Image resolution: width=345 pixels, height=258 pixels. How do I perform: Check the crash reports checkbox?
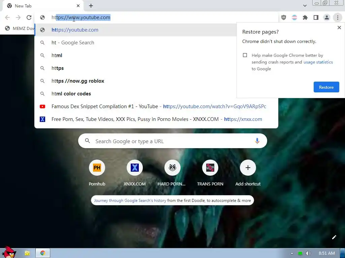(x=245, y=55)
